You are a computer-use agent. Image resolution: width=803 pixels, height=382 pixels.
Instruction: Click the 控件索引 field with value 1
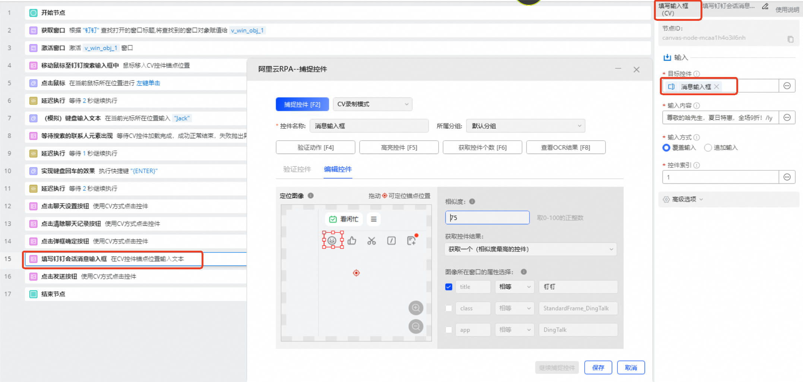[720, 177]
